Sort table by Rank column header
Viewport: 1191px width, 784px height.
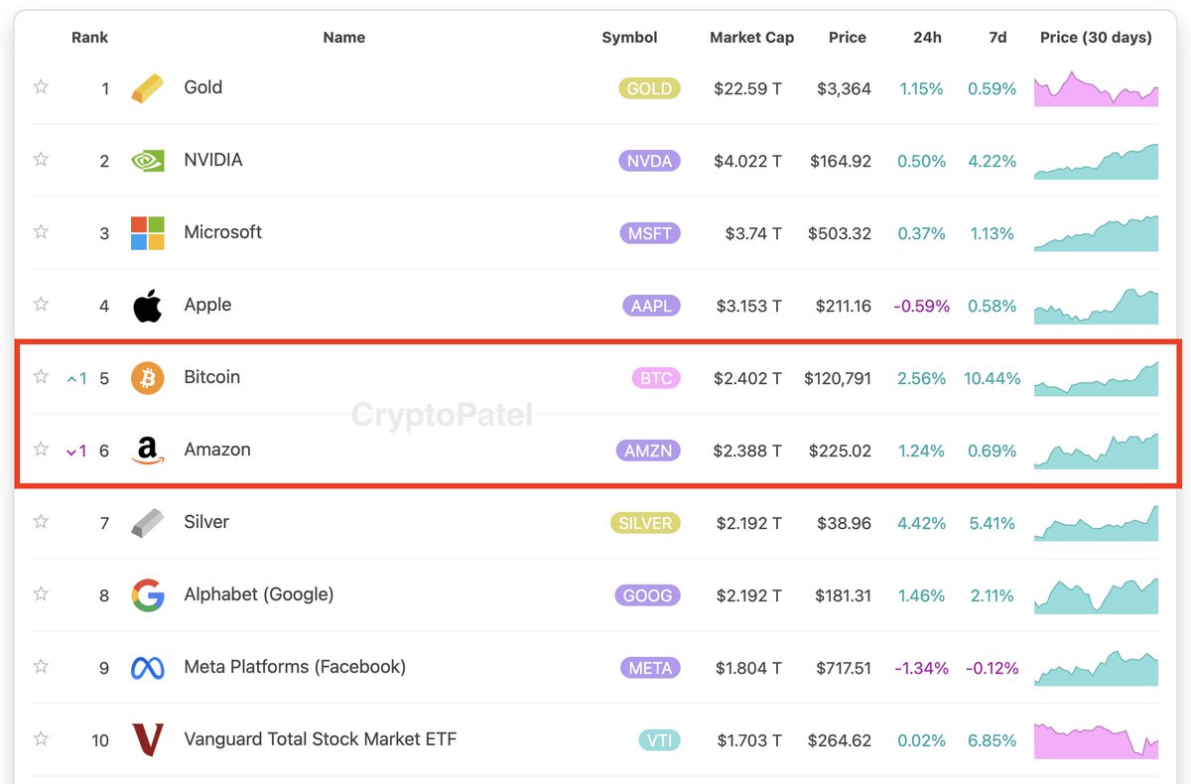pyautogui.click(x=90, y=38)
